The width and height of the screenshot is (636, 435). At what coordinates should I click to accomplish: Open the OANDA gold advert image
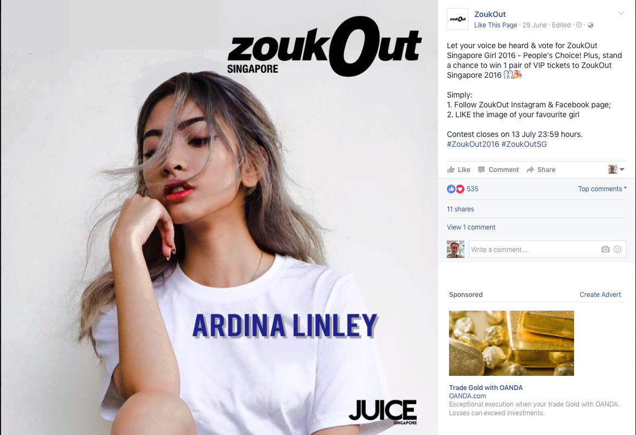[512, 343]
